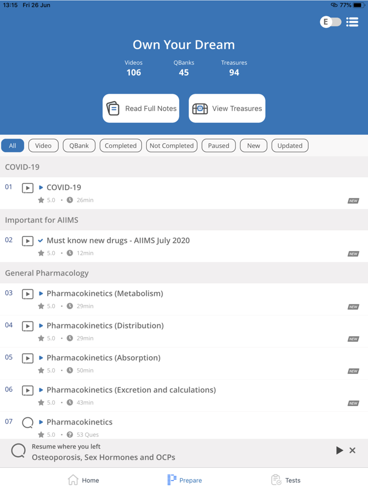Click the clock icon next to 26min
This screenshot has width=368, height=492.
pyautogui.click(x=70, y=200)
